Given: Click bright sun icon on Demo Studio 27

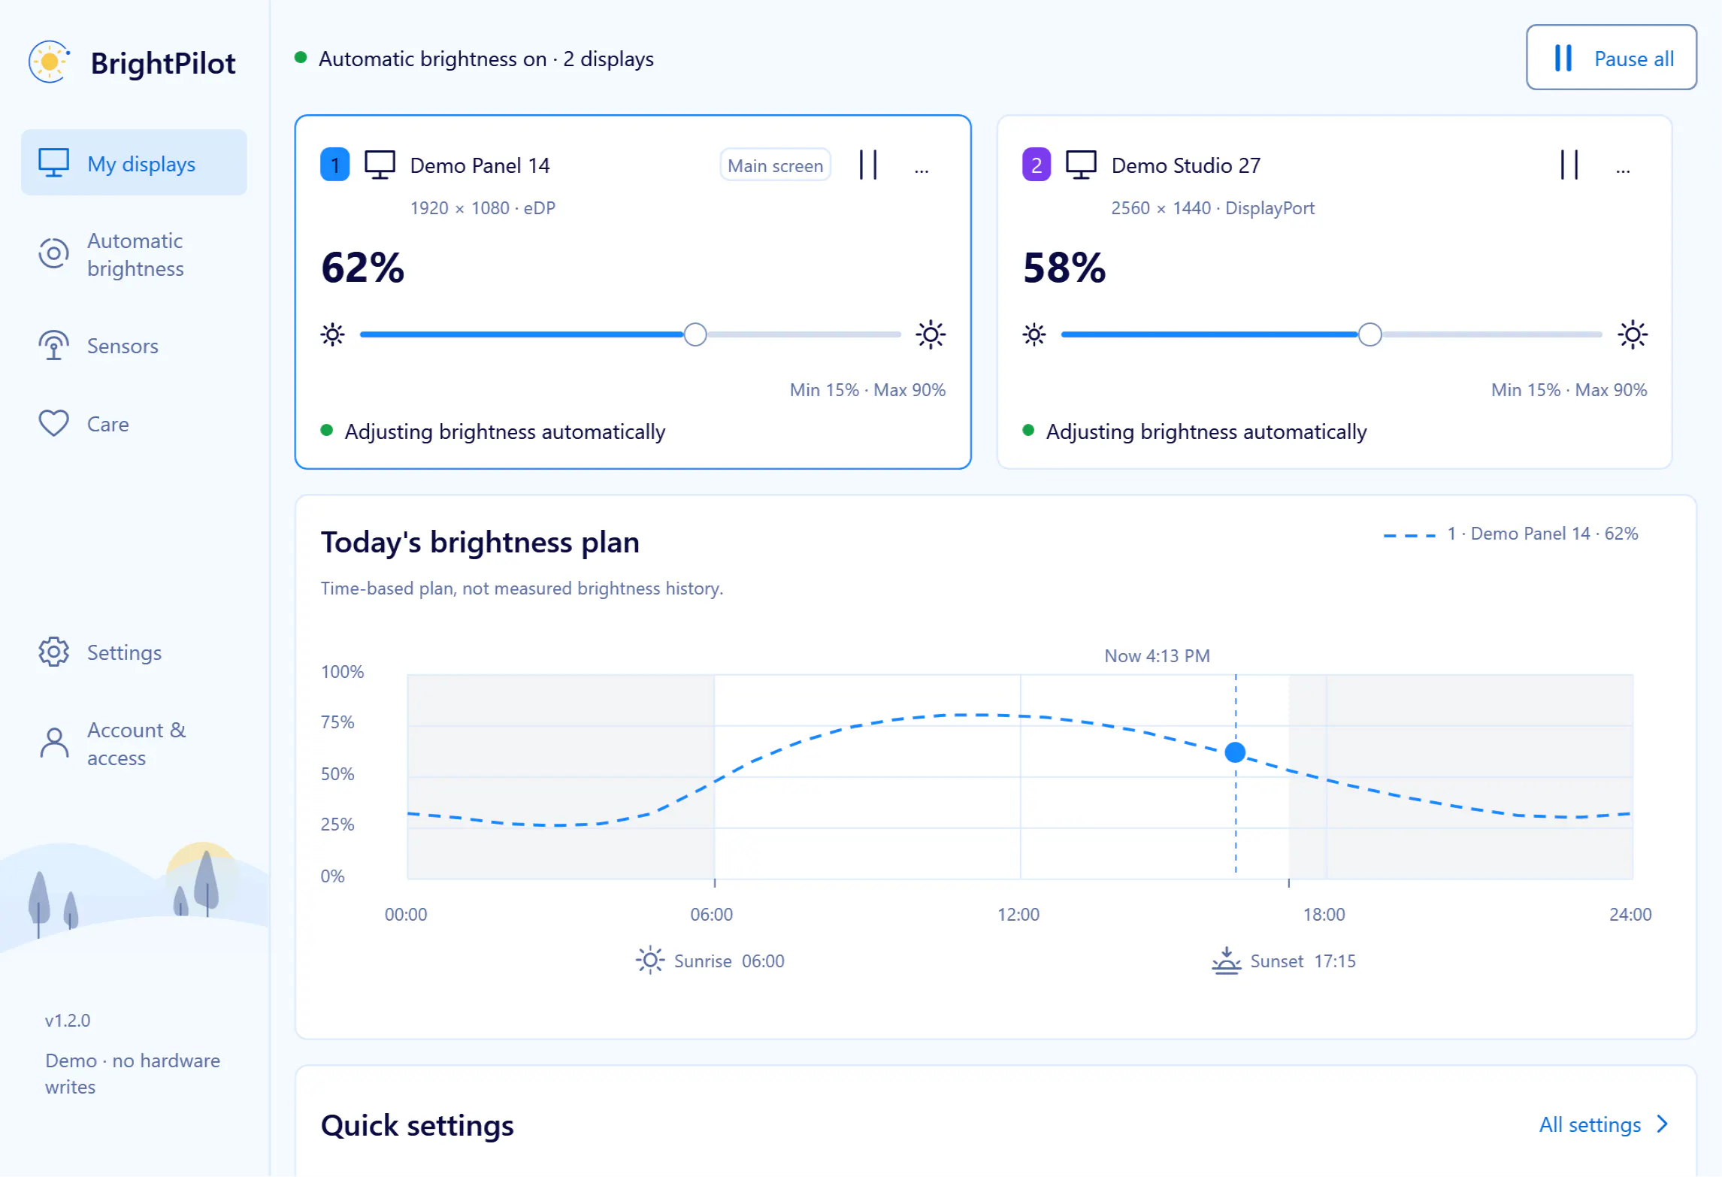Looking at the screenshot, I should click(x=1633, y=334).
